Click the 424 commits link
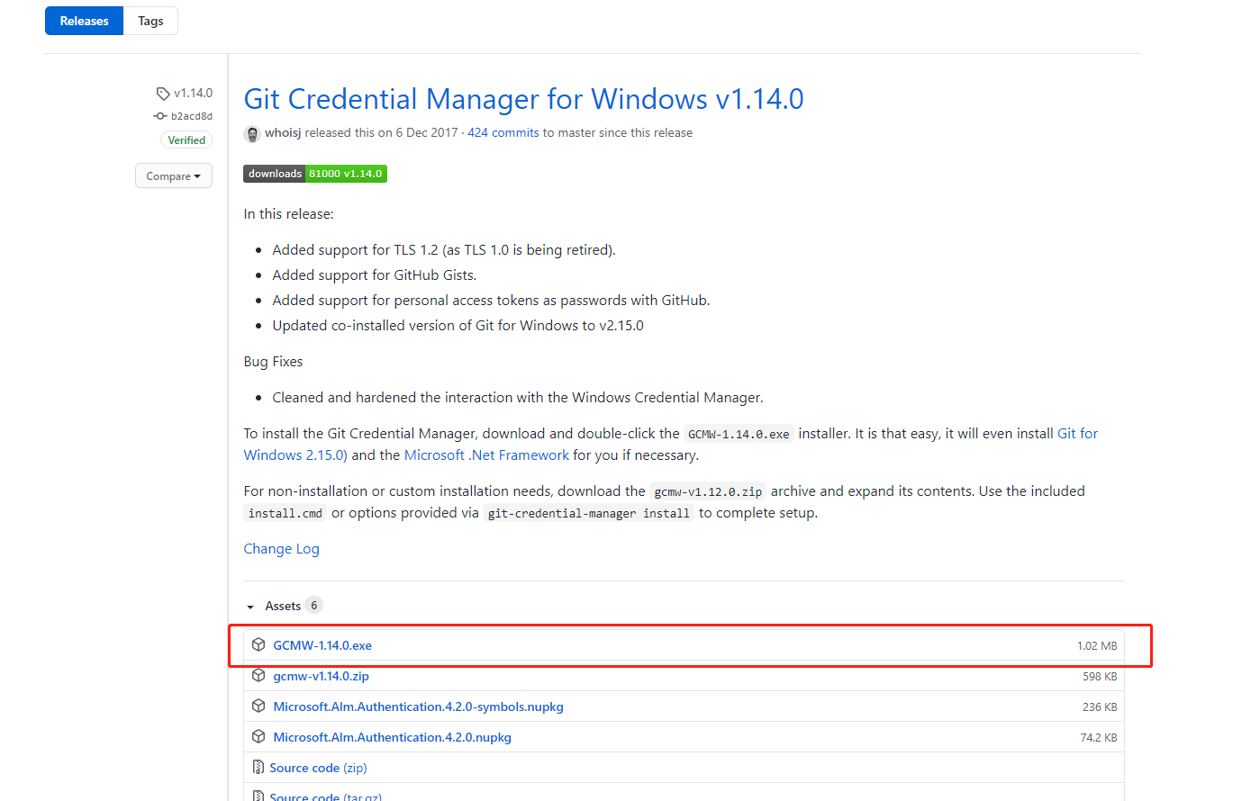This screenshot has width=1251, height=801. pos(503,132)
